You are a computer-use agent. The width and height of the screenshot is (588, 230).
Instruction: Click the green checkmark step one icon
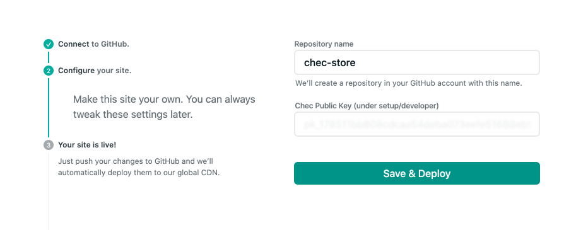pyautogui.click(x=49, y=44)
